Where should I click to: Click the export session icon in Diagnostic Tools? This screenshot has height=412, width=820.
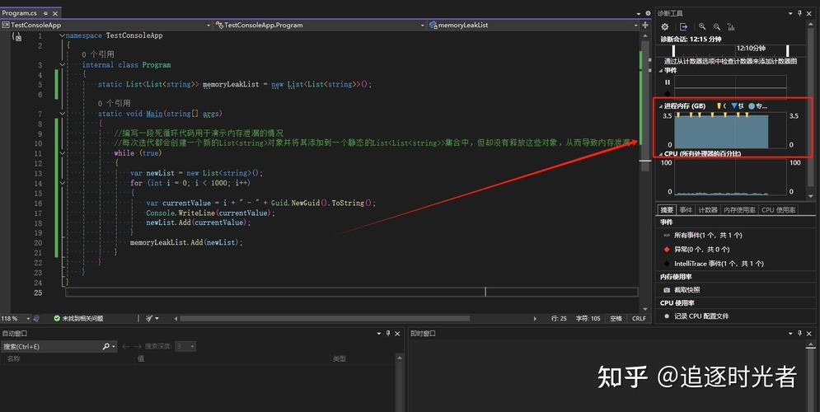pyautogui.click(x=683, y=26)
